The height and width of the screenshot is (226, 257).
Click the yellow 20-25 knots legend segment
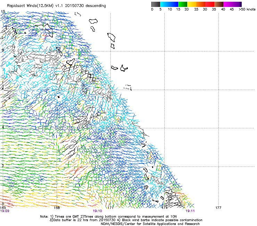pyautogui.click(x=192, y=4)
